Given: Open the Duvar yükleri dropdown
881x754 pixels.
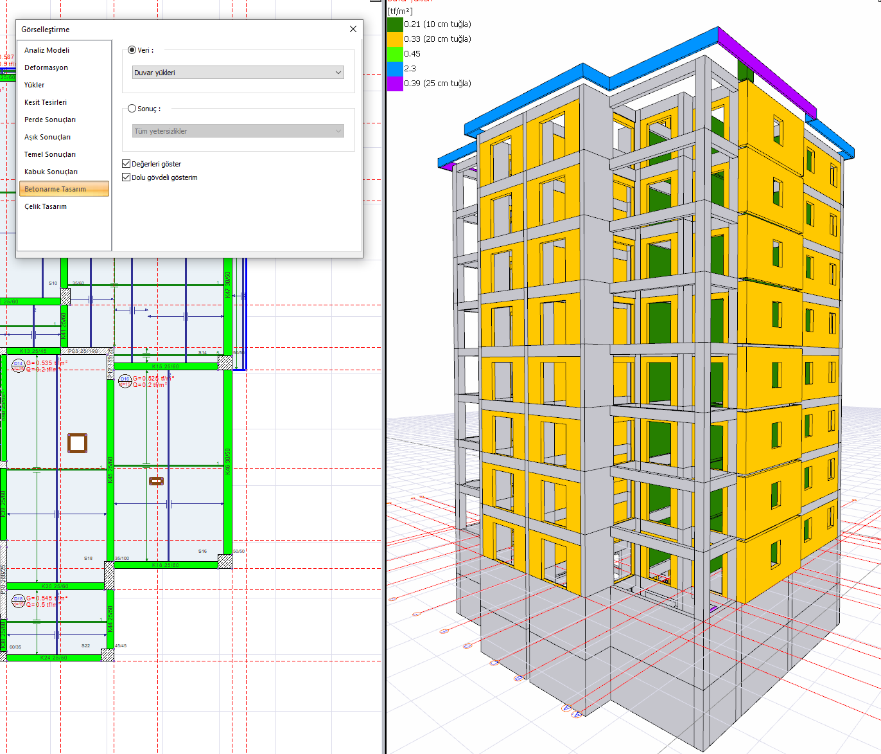Looking at the screenshot, I should click(238, 73).
